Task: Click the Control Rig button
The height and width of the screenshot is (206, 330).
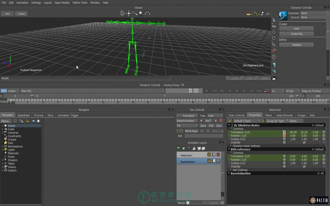Action: [296, 34]
